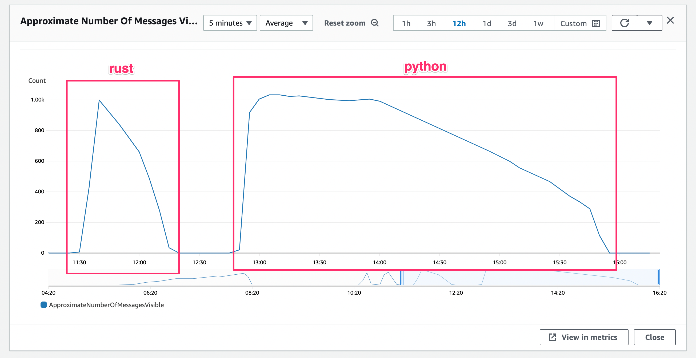Toggle ApproximateNumberOfMessagesVisible legend color swatch

click(43, 305)
